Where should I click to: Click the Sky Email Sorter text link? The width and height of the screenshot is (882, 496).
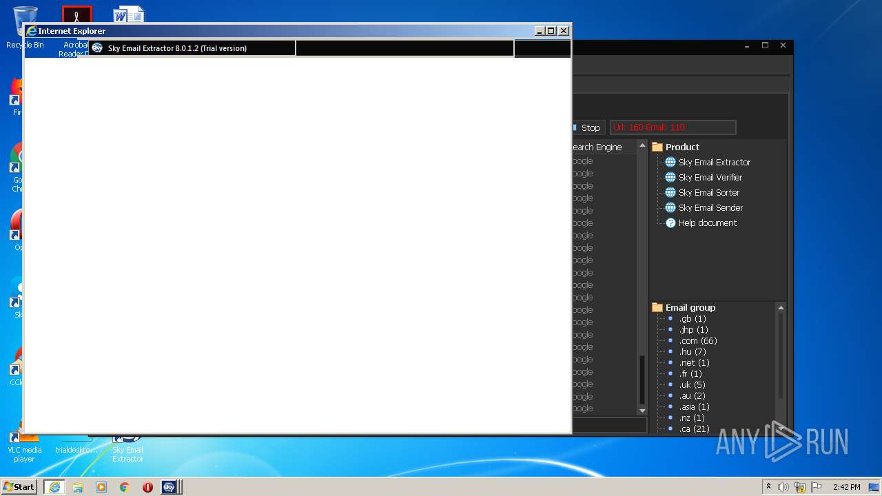click(709, 192)
